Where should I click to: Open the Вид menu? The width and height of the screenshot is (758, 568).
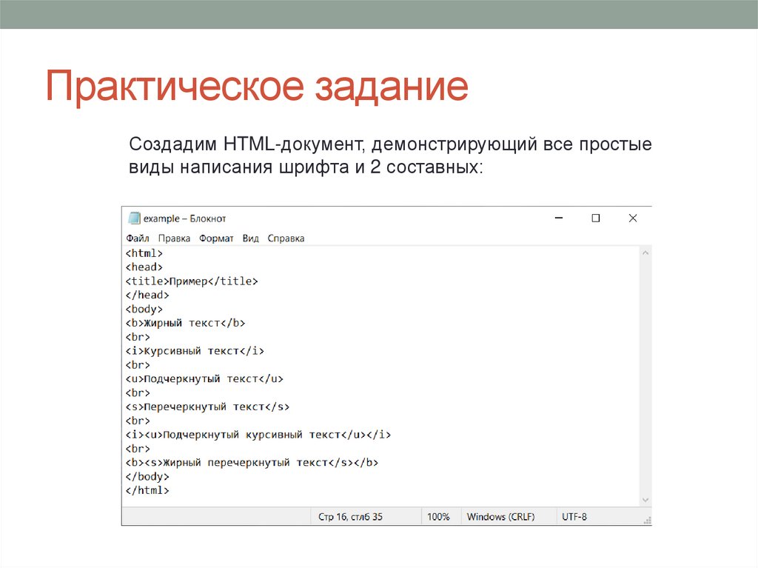tap(250, 238)
